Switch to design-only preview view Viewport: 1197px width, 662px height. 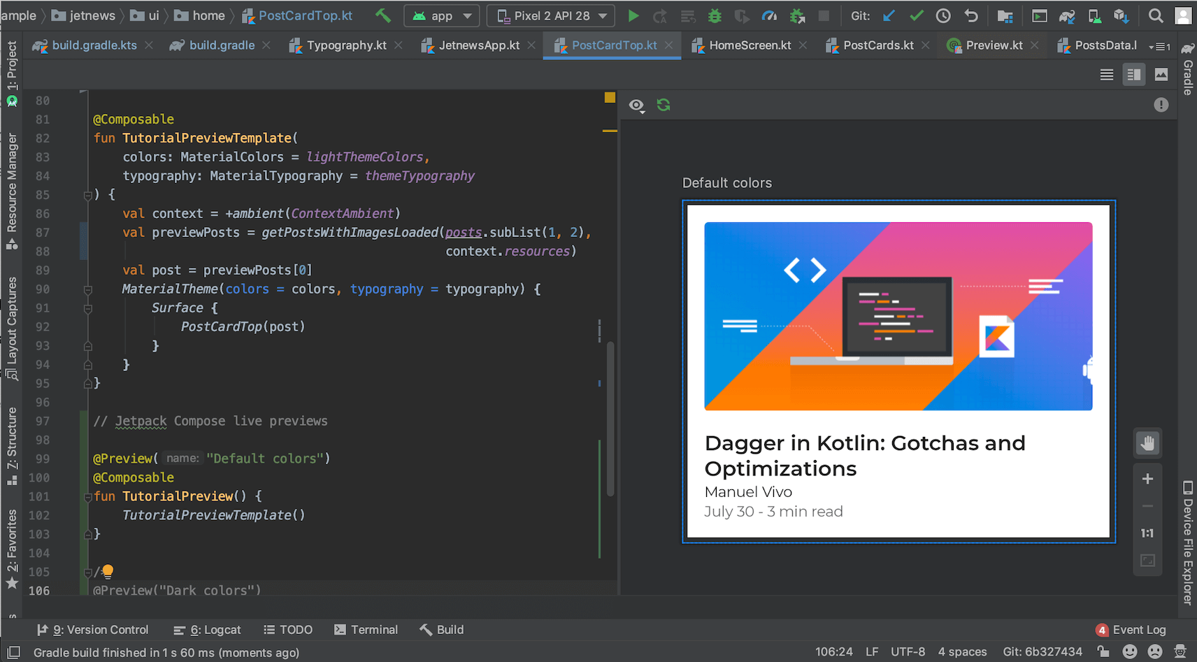(1161, 75)
